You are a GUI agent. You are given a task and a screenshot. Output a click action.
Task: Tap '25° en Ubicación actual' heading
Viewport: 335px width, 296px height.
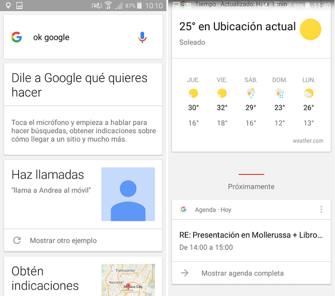click(x=237, y=26)
